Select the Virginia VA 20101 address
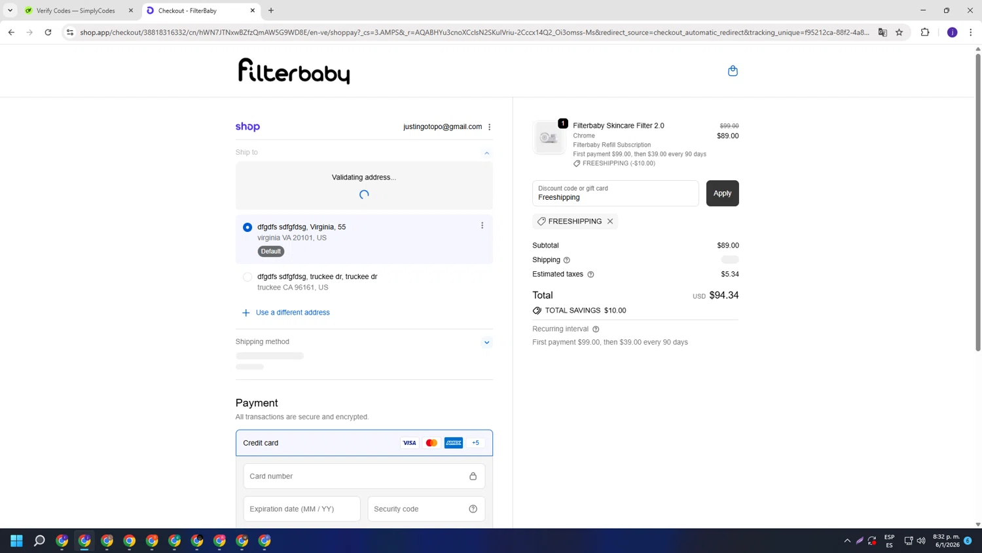 tap(247, 227)
